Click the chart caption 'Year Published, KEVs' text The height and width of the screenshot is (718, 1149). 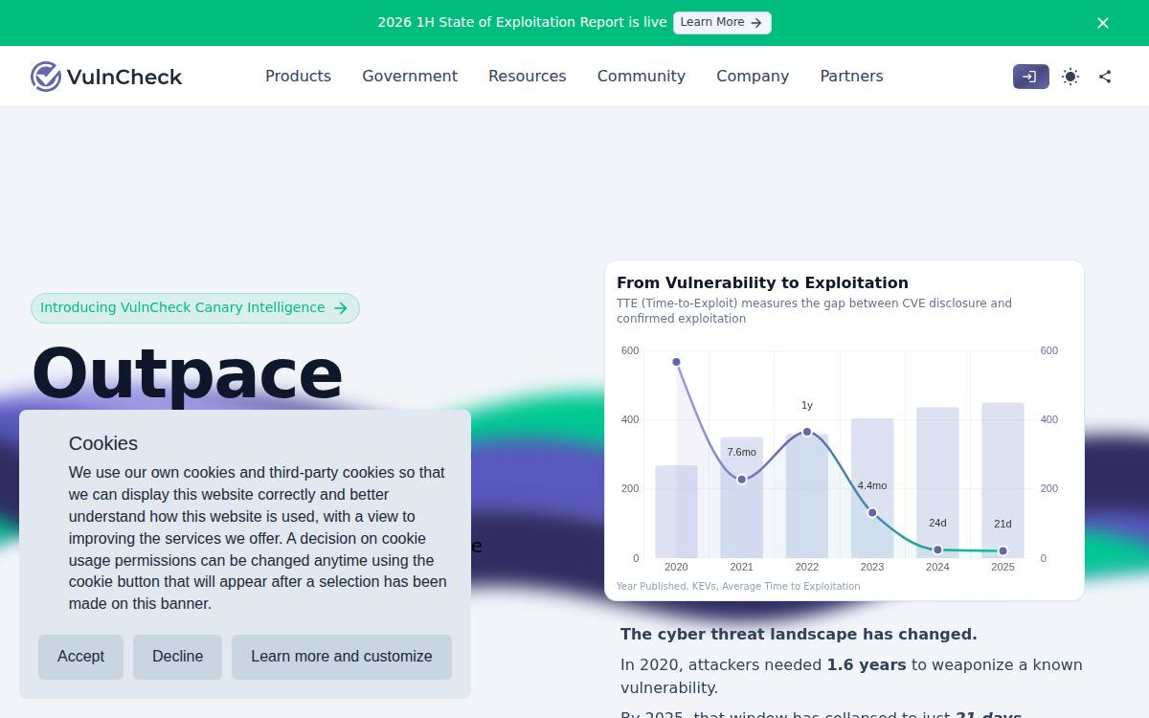click(738, 586)
